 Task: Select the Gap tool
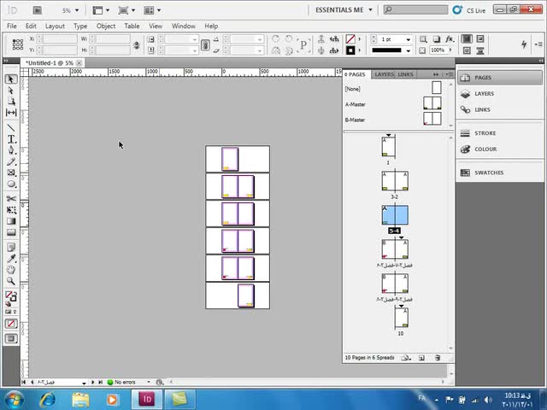11,112
